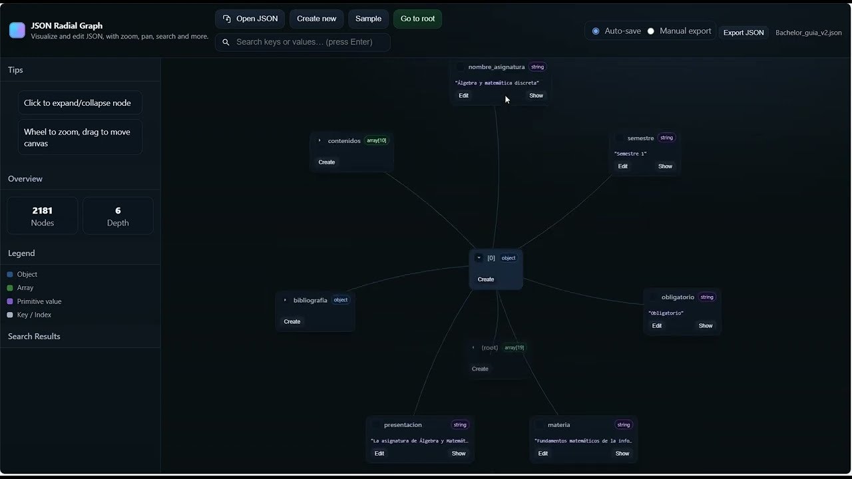Select Create new in the top bar
This screenshot has height=479, width=852.
click(x=316, y=19)
